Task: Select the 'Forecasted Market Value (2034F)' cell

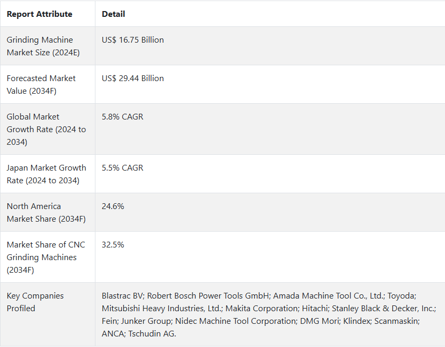Action: 47,84
